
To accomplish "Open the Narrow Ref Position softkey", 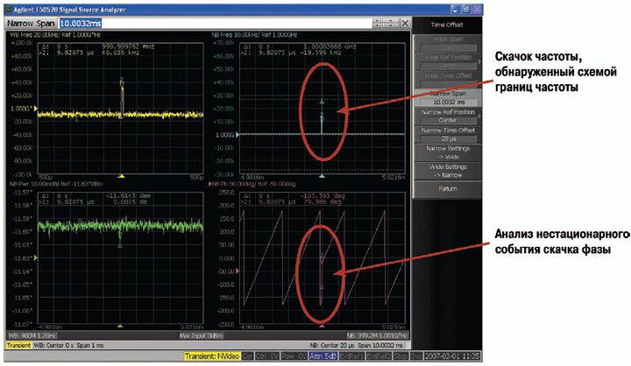I will 448,116.
